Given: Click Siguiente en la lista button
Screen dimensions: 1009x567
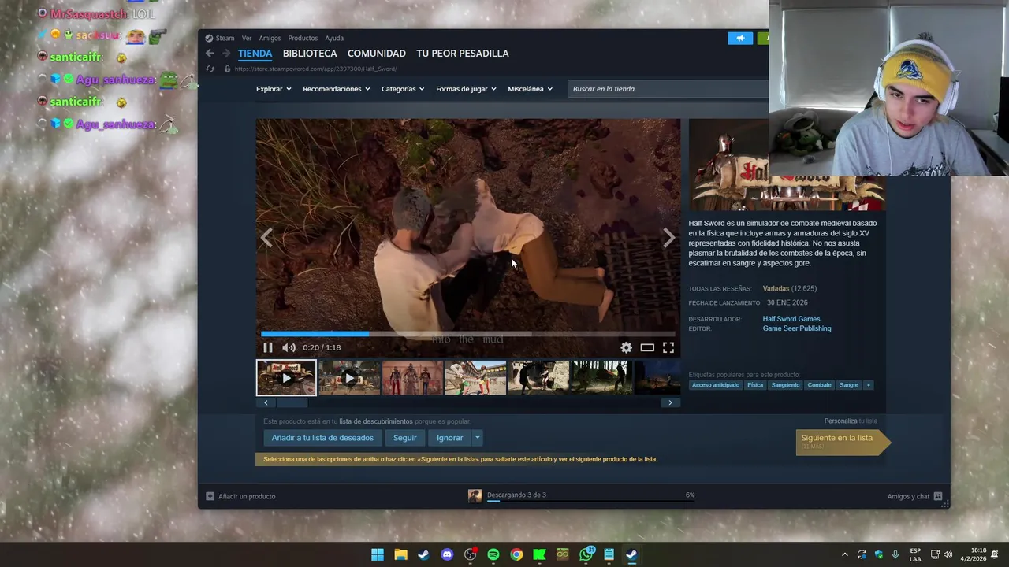Looking at the screenshot, I should click(x=842, y=442).
